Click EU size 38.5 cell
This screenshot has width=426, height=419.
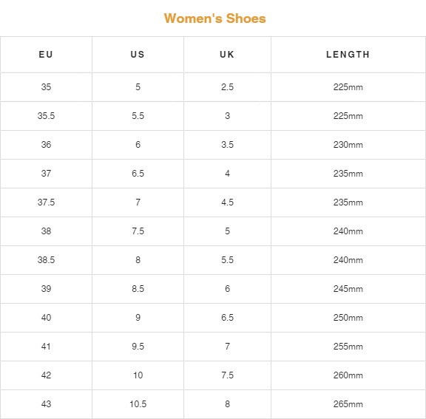click(46, 260)
